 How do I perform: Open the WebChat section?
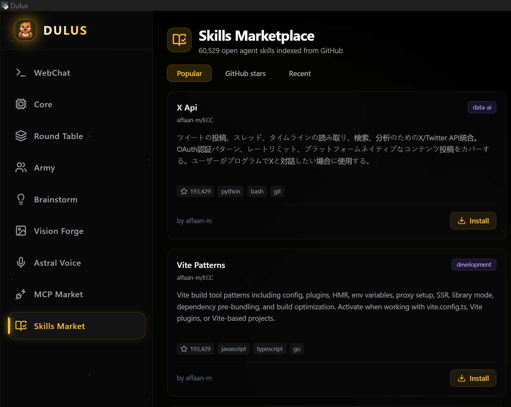point(76,73)
